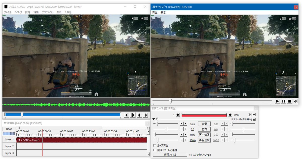Viewport: 302px width, 159px height.
Task: Click the 参照ファイル button
Action: click(x=170, y=155)
